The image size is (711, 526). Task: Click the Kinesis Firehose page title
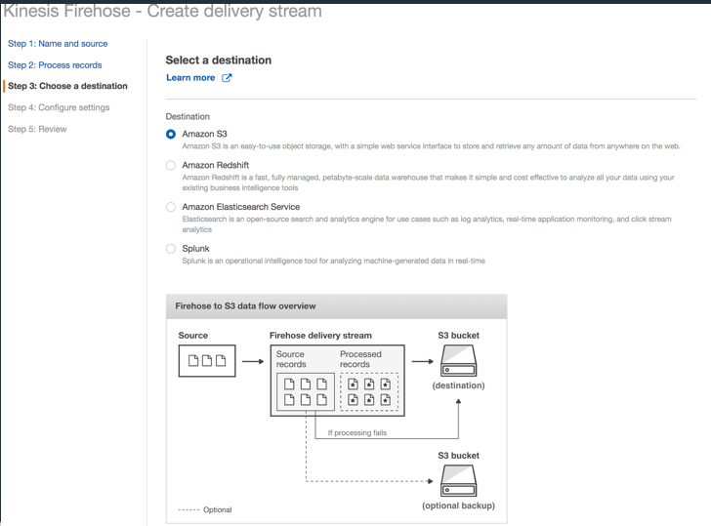tap(162, 11)
